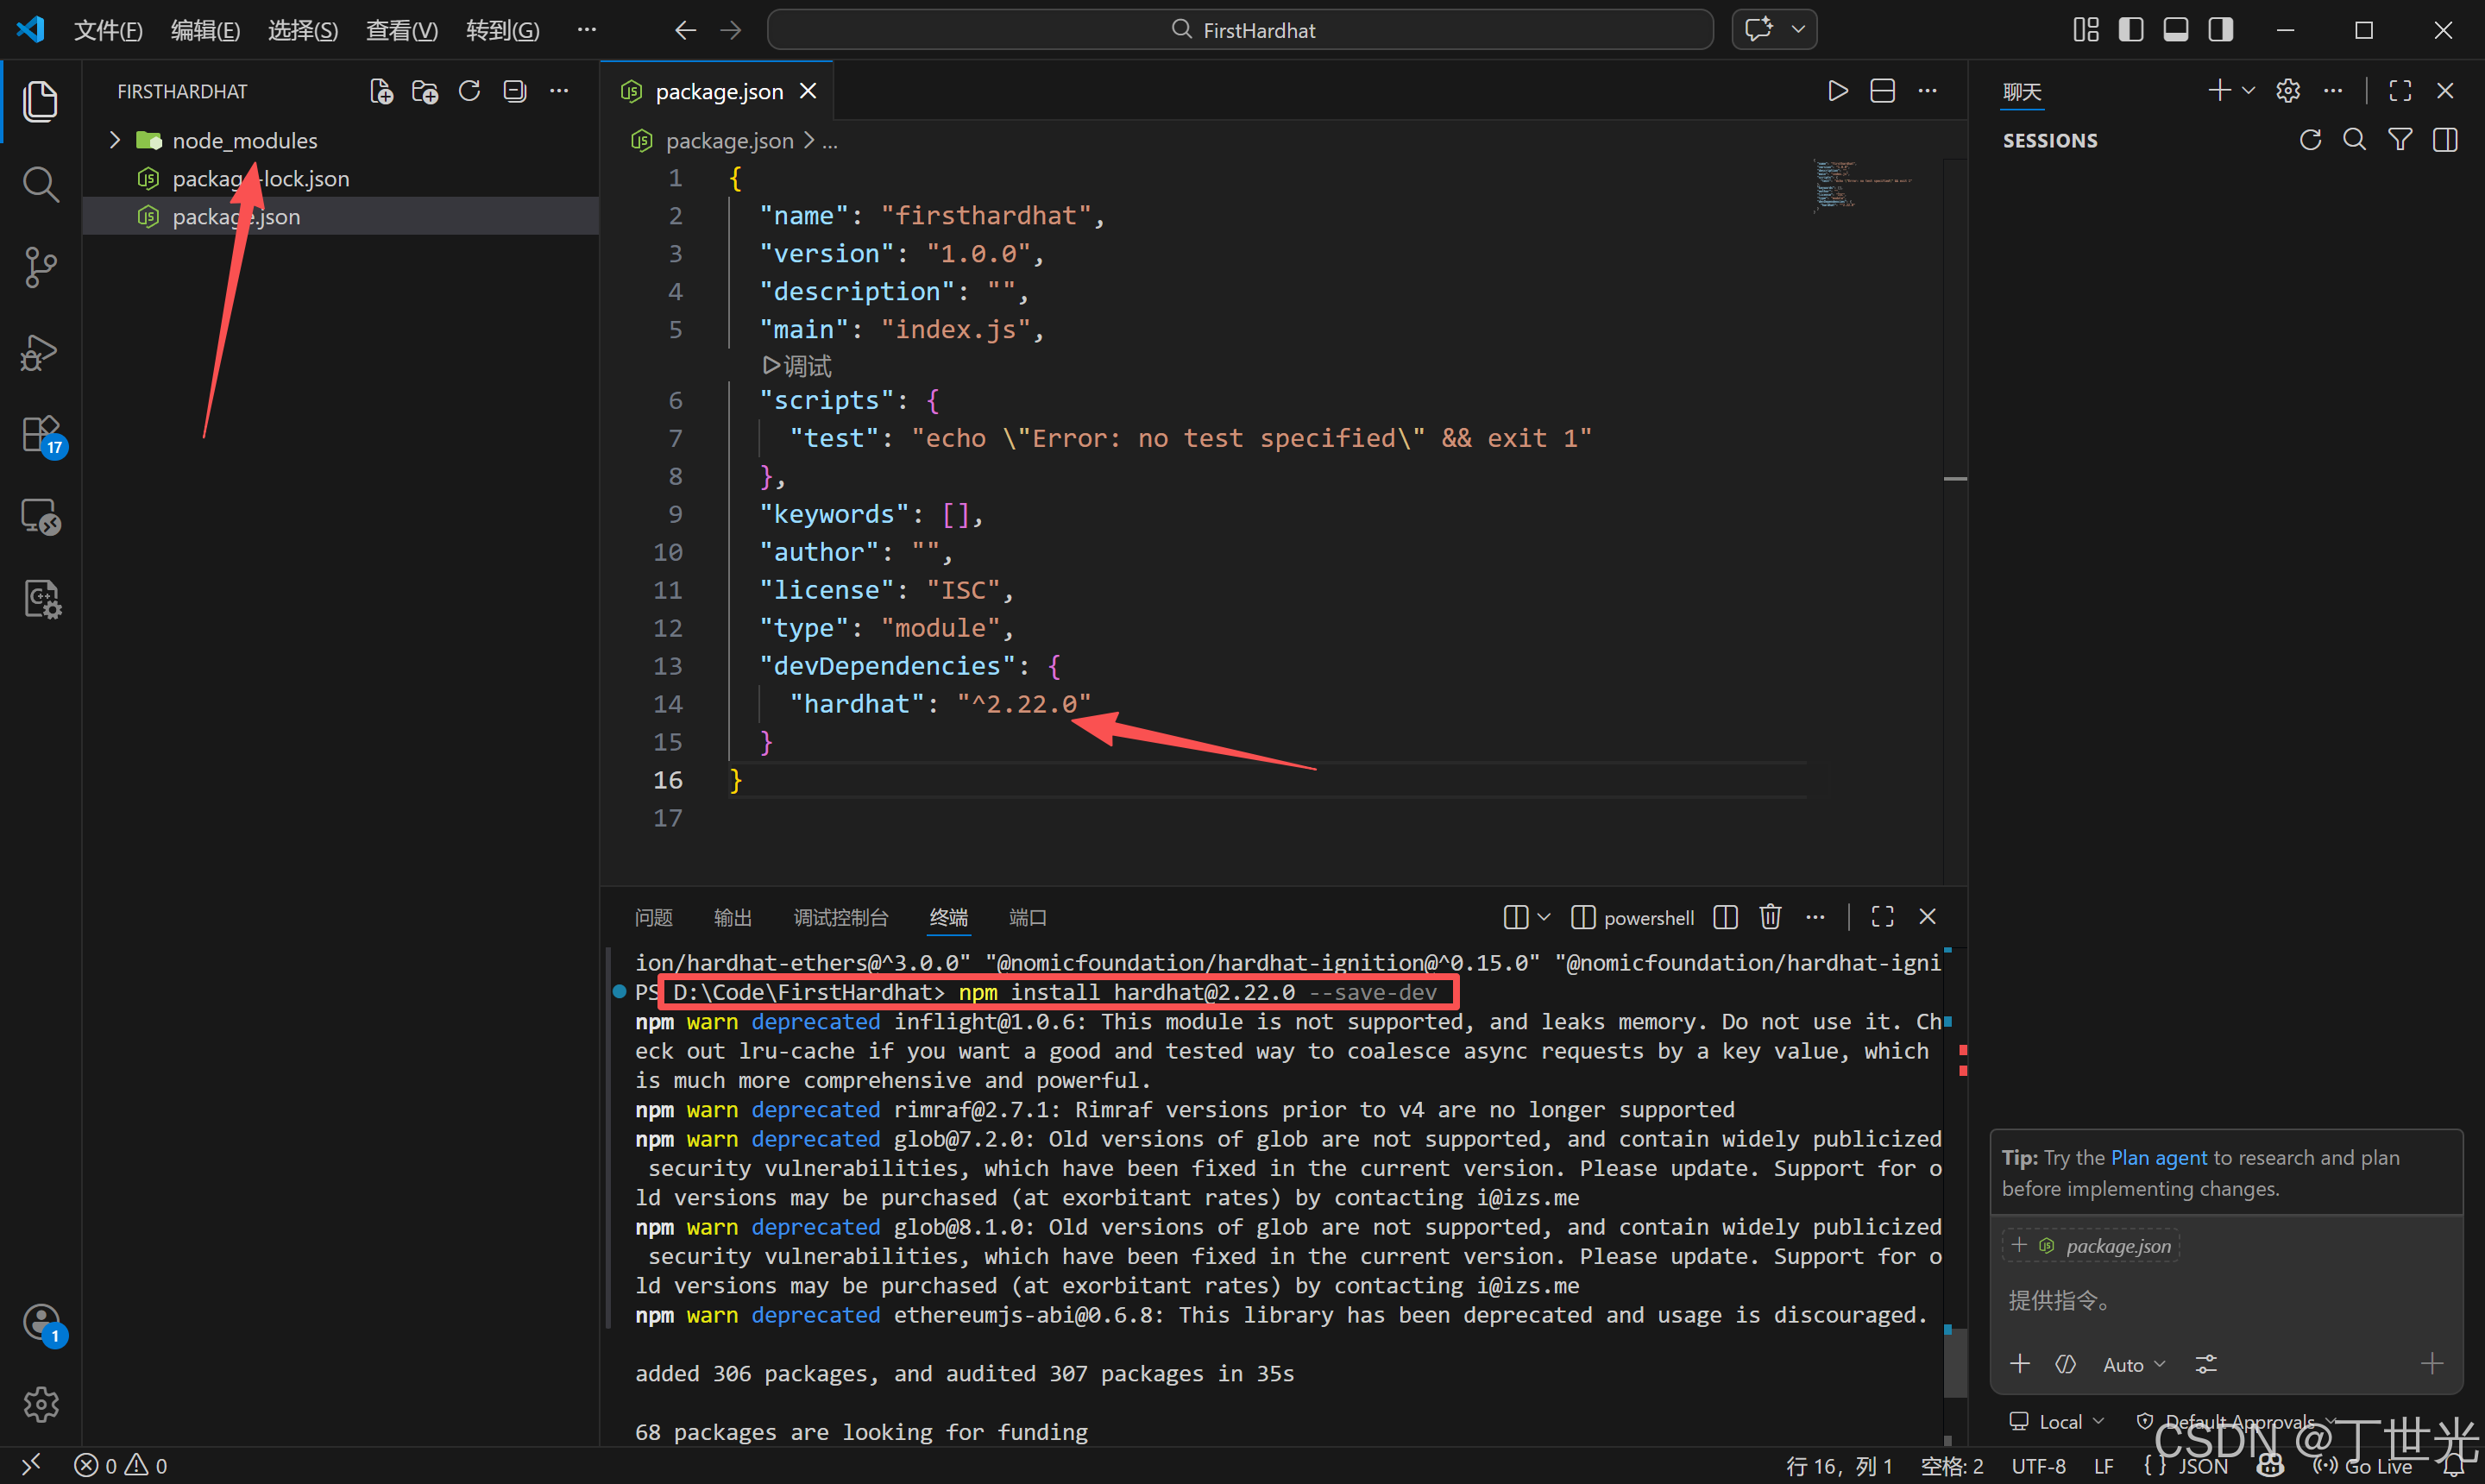Toggle the primary sidebar layout button
The image size is (2485, 1484).
pyautogui.click(x=2131, y=30)
